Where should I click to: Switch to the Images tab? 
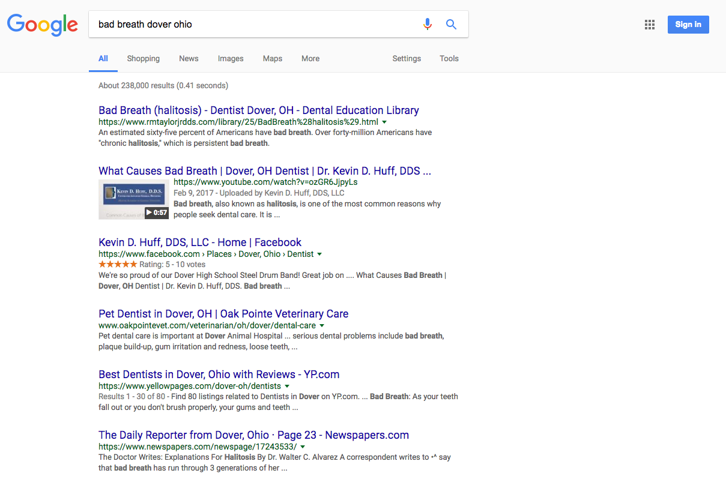pos(230,58)
